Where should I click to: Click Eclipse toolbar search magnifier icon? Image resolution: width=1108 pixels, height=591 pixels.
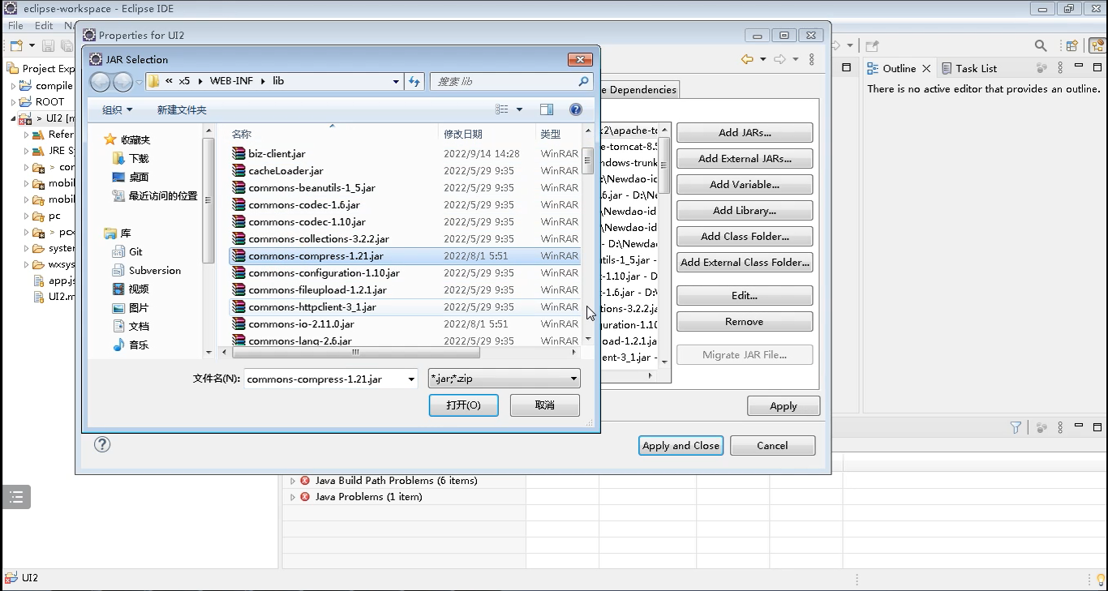click(x=1041, y=46)
